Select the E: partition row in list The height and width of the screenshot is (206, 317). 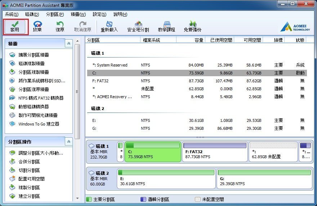tap(197, 120)
